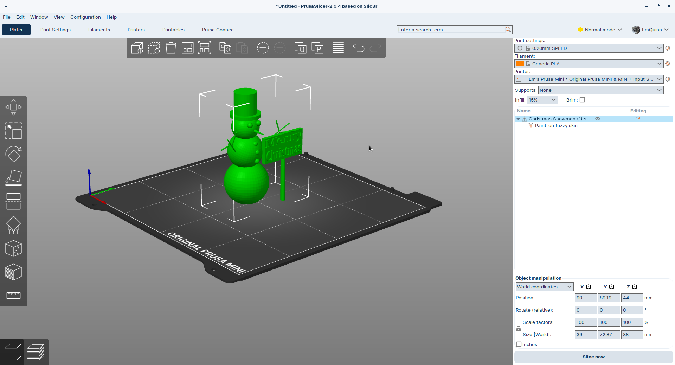
Task: Toggle the Y axis mirror button
Action: point(612,287)
